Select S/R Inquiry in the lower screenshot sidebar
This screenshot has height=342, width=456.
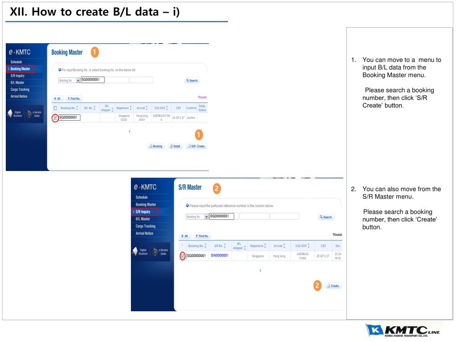145,212
